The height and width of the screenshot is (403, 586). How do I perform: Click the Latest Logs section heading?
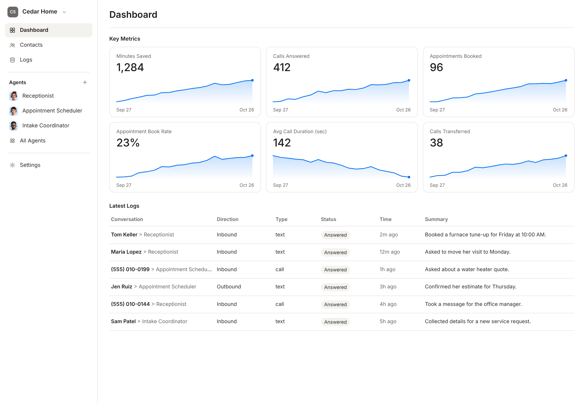124,206
